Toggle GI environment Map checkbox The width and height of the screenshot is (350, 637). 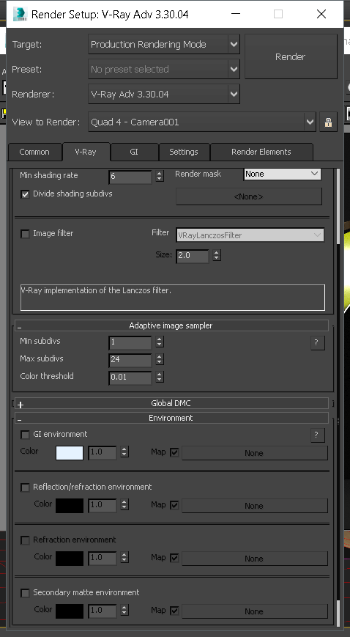click(174, 452)
